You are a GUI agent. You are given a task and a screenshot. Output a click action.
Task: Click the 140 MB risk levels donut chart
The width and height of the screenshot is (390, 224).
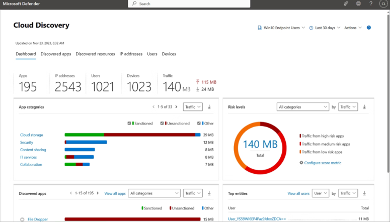tap(260, 148)
